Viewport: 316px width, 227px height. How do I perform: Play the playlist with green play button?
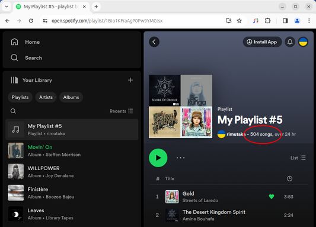[158, 158]
